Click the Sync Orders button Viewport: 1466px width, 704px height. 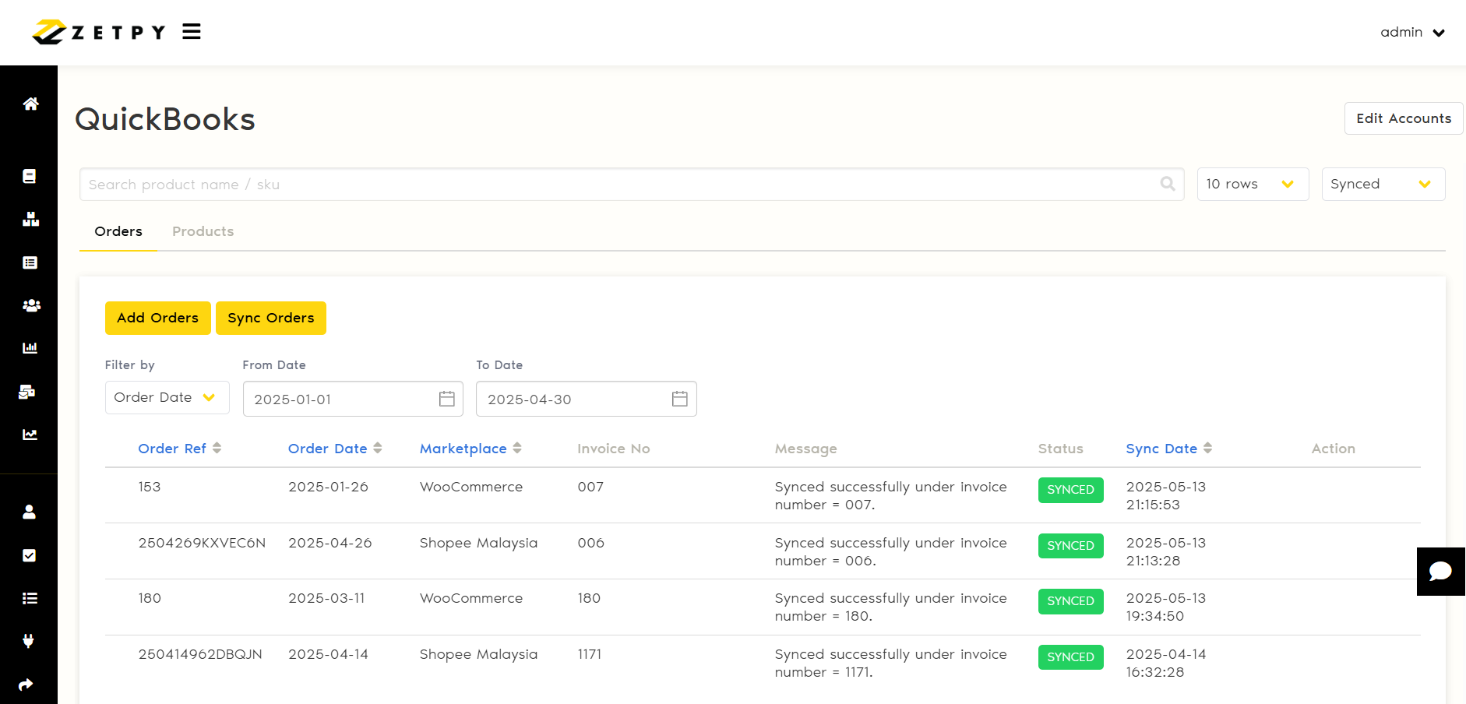click(270, 318)
